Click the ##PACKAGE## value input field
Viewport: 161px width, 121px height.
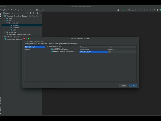[x=122, y=52]
